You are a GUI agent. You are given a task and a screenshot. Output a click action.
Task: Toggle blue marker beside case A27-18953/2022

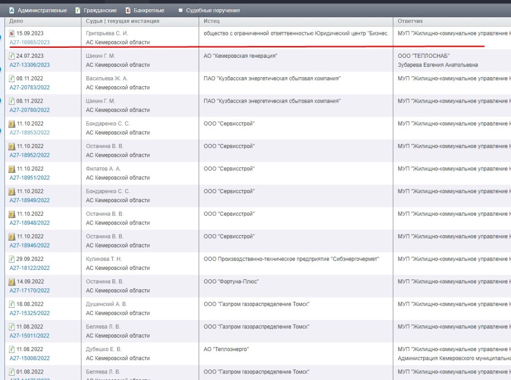tap(1, 129)
